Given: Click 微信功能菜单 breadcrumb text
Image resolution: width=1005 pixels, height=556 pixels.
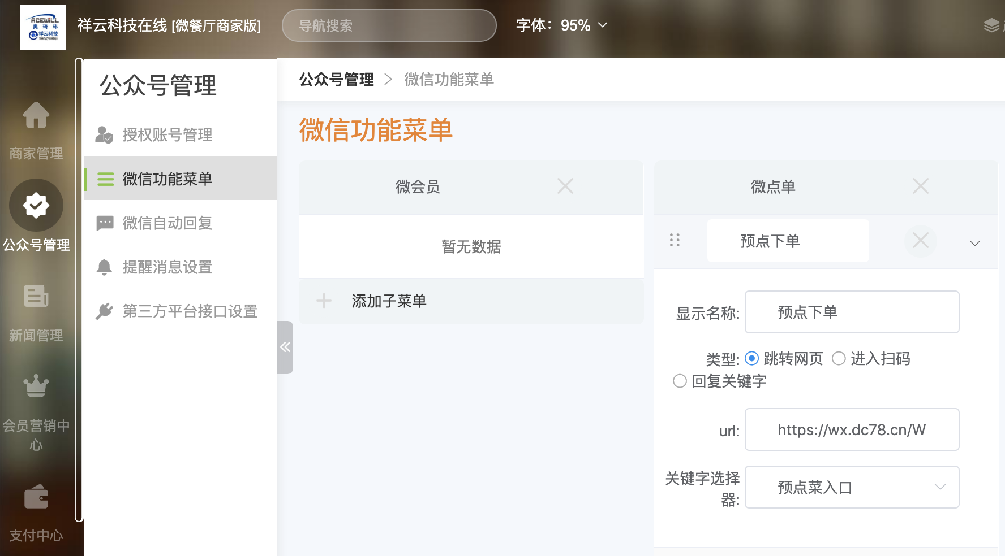Looking at the screenshot, I should click(449, 79).
